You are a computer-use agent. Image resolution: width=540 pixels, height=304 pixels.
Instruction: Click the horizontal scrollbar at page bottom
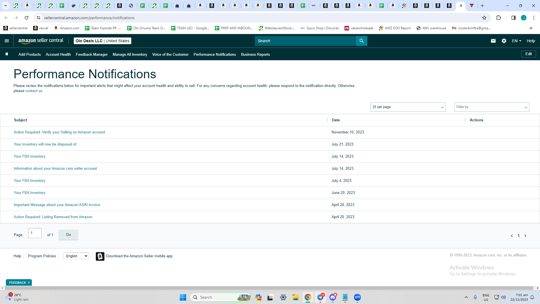pyautogui.click(x=269, y=288)
